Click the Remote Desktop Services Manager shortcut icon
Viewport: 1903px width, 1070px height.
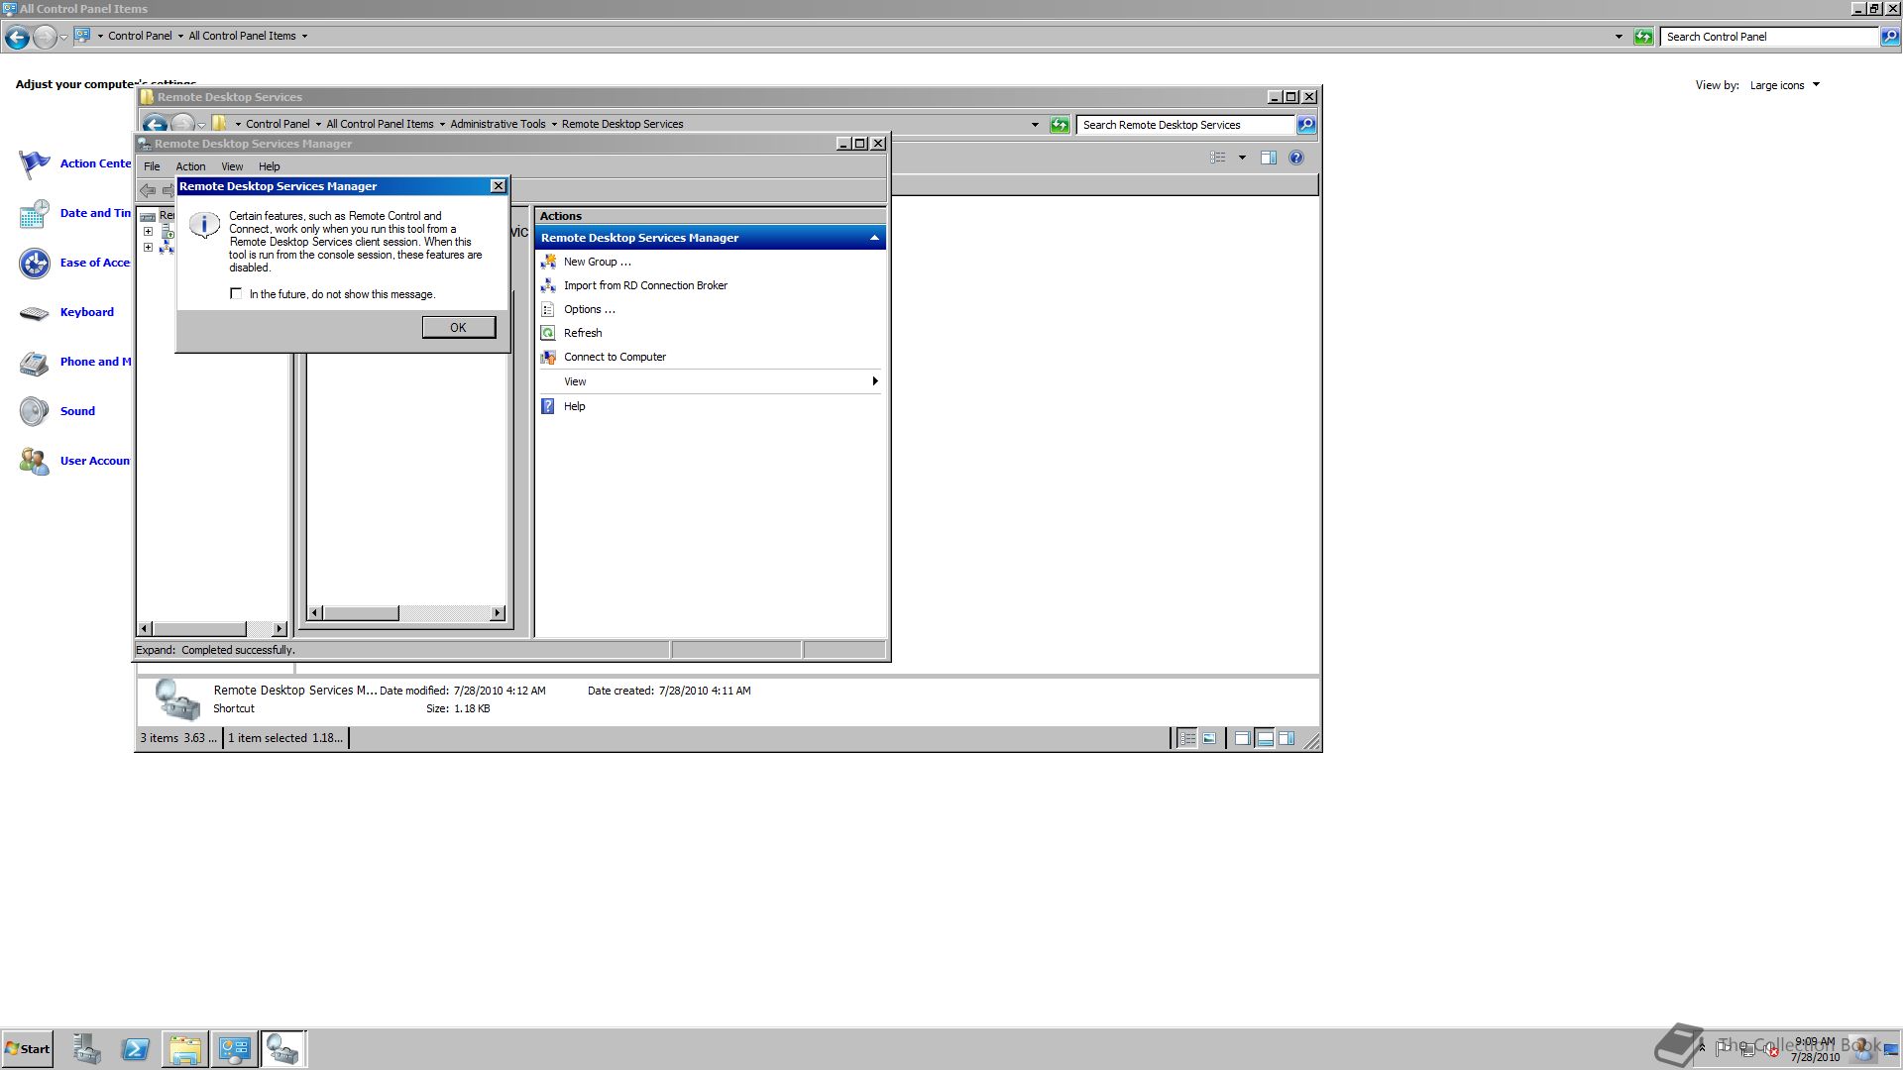177,699
